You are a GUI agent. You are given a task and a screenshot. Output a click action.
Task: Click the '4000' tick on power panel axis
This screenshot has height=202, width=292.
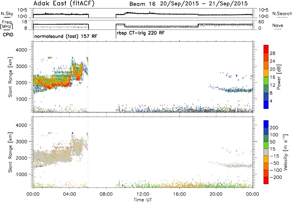21,50
